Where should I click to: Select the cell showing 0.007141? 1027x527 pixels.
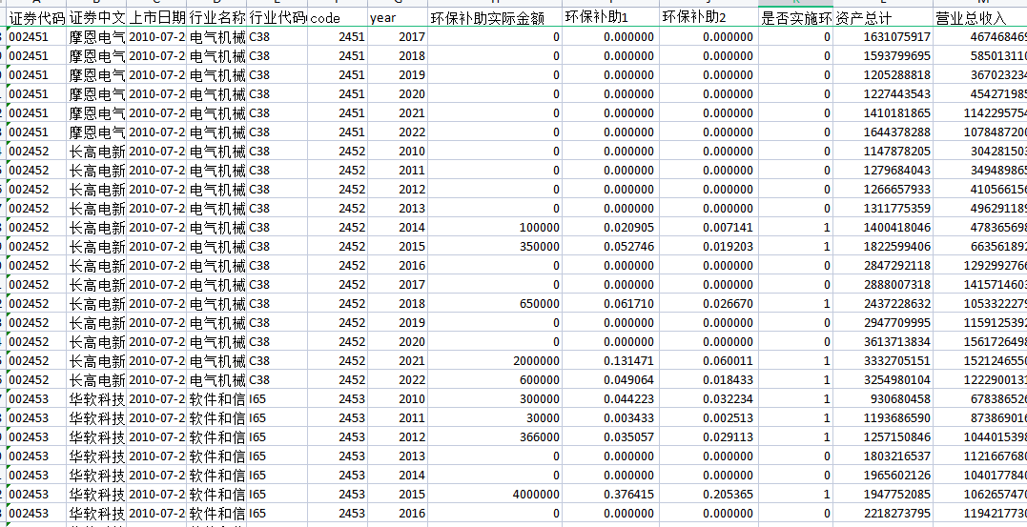tap(709, 227)
